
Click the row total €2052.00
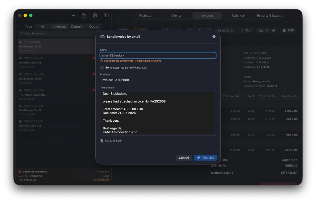[x=291, y=111]
